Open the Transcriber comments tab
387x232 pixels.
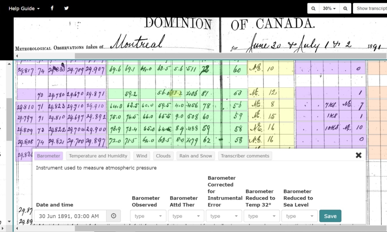point(245,156)
